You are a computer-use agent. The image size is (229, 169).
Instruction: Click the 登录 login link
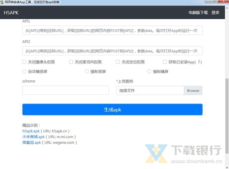(x=215, y=12)
